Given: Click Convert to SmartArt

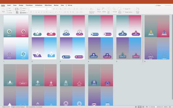Looking at the screenshot, I should [92, 9].
